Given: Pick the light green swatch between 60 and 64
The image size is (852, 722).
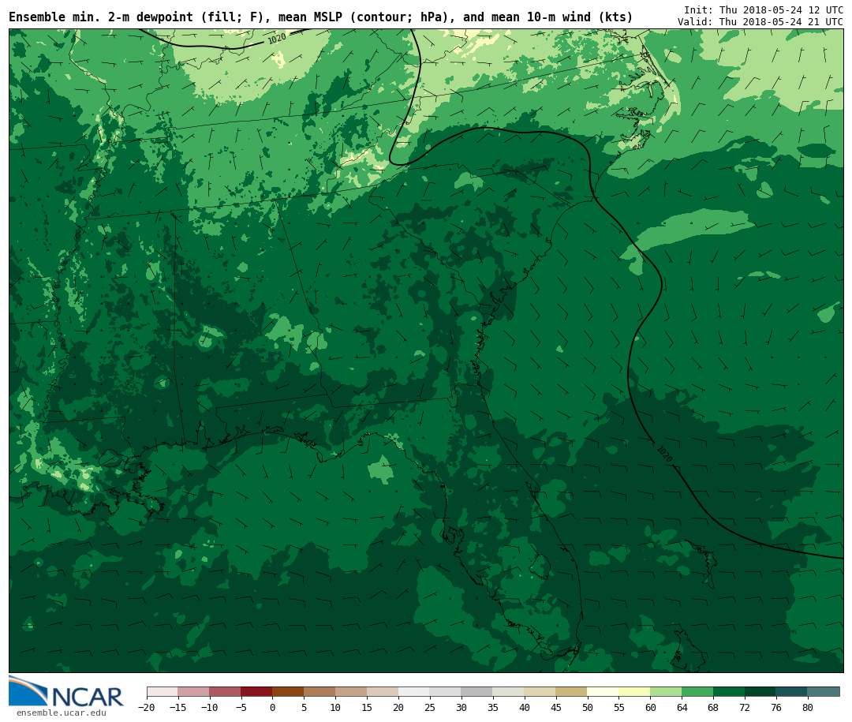Looking at the screenshot, I should click(666, 692).
